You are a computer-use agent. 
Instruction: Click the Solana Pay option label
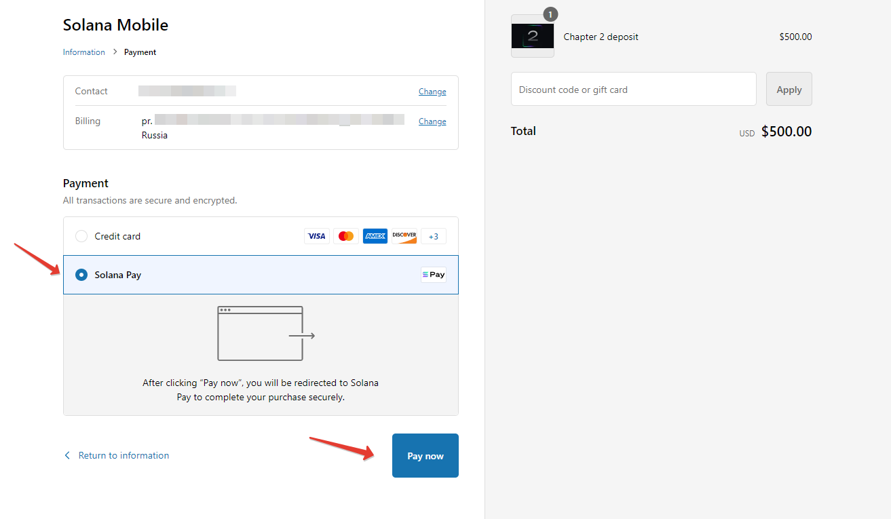point(118,275)
